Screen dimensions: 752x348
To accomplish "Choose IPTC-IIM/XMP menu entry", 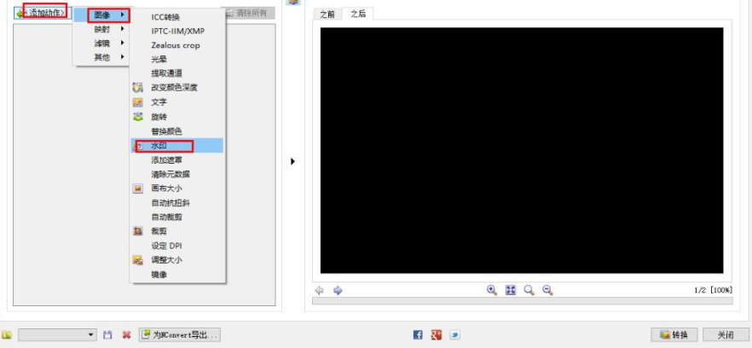I will (177, 32).
